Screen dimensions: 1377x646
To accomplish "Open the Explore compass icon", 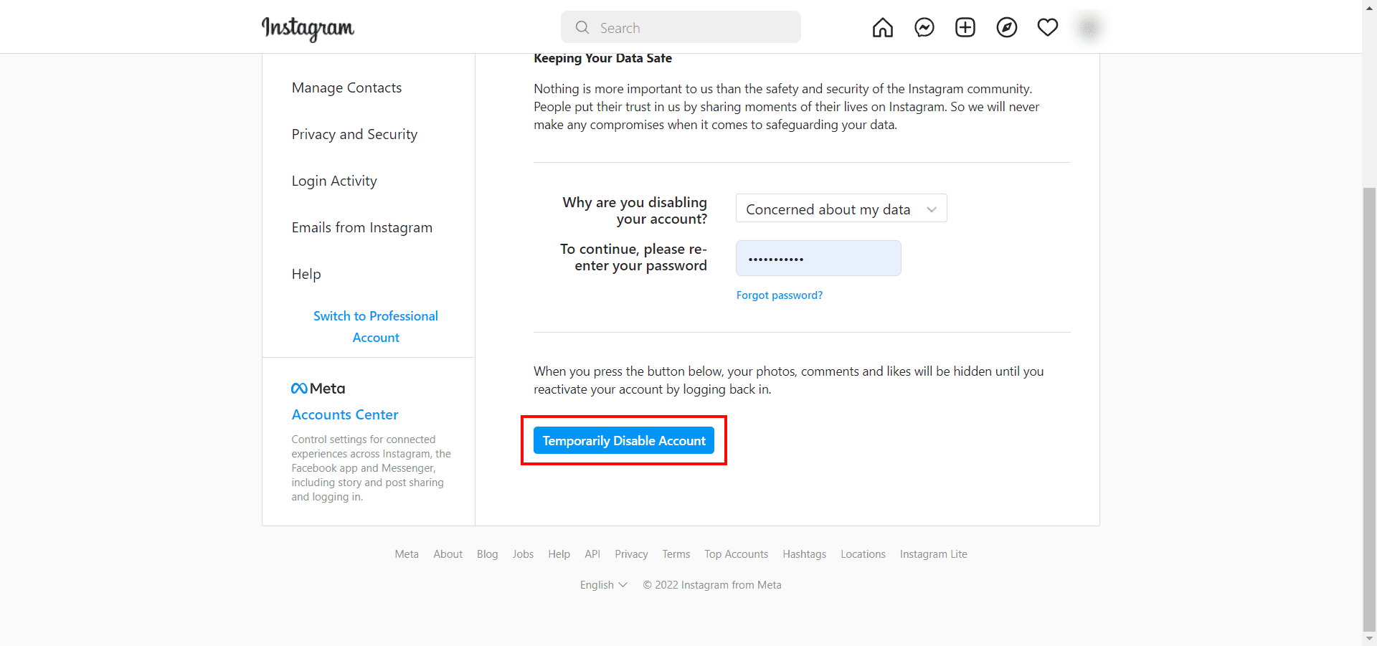I will [x=1006, y=28].
